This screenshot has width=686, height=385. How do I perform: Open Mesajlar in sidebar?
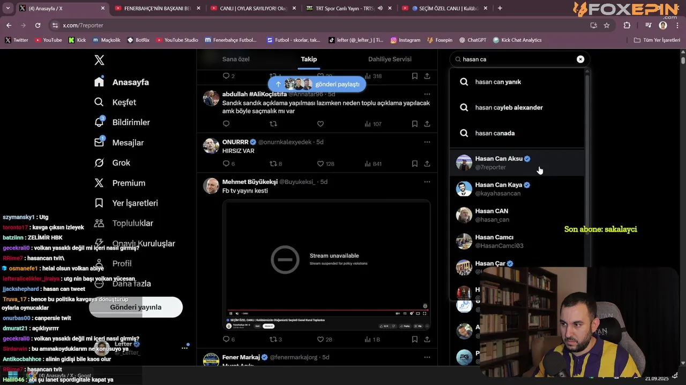click(x=119, y=143)
